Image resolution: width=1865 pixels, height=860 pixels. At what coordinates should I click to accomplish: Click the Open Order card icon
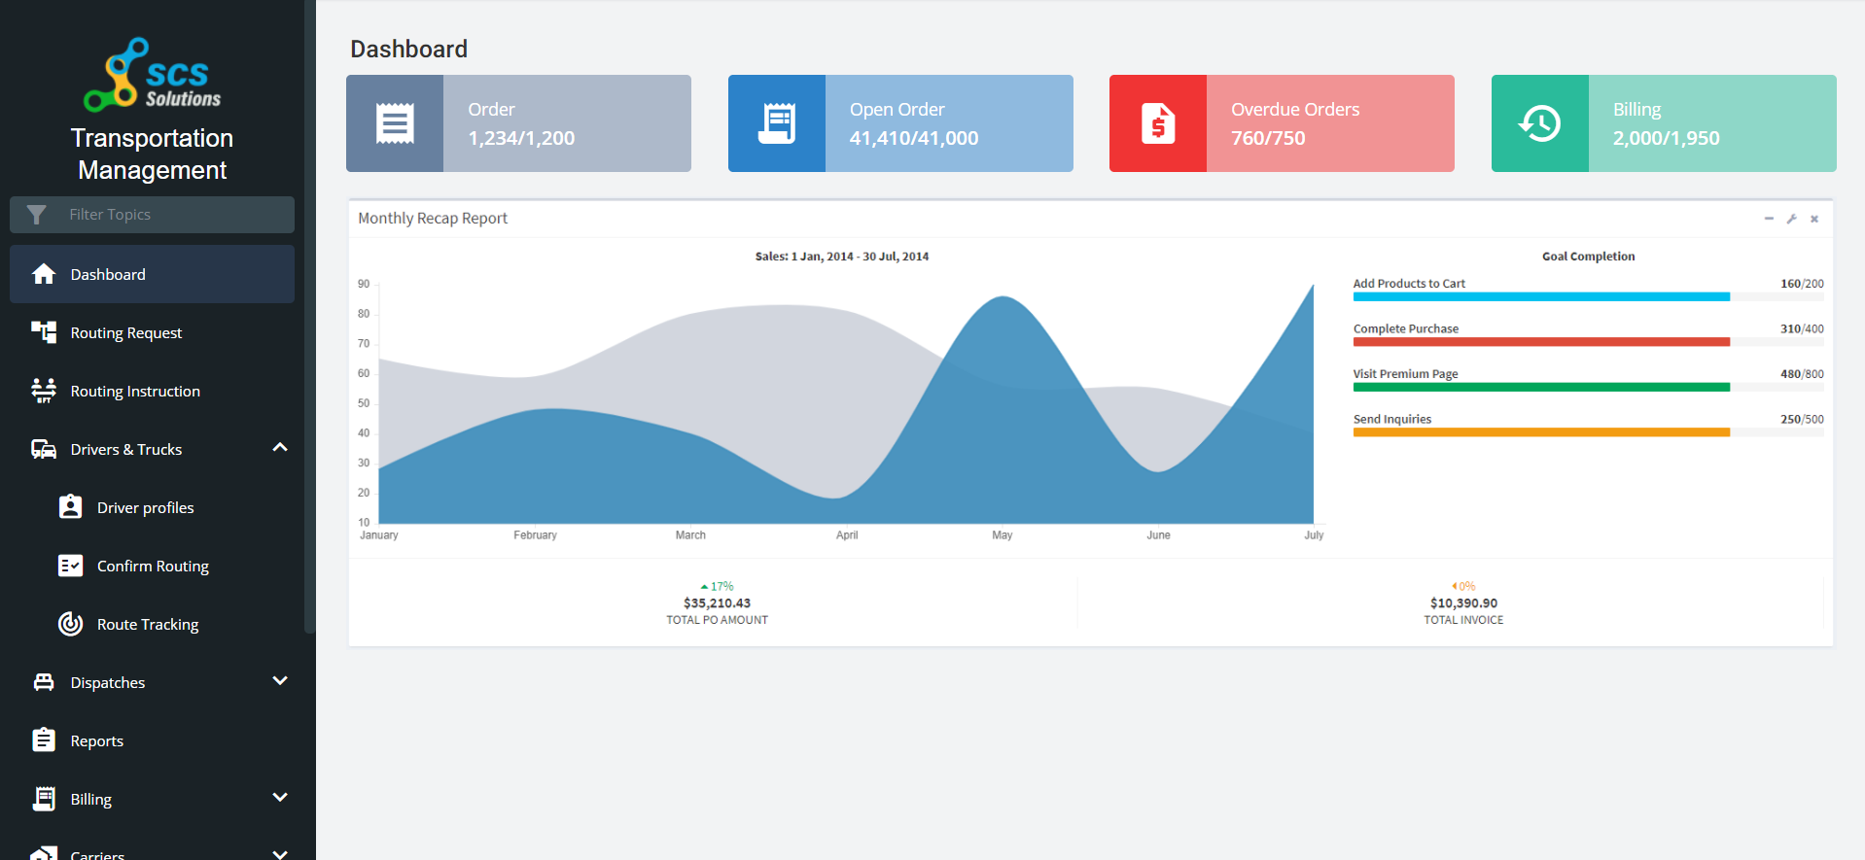pos(777,123)
